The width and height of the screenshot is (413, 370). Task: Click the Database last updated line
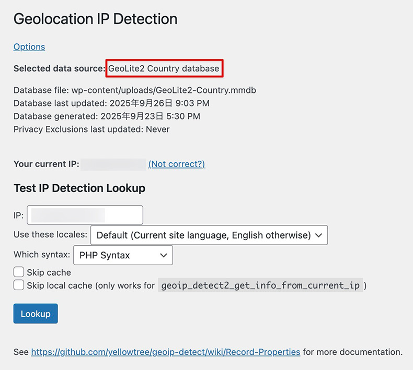[111, 103]
